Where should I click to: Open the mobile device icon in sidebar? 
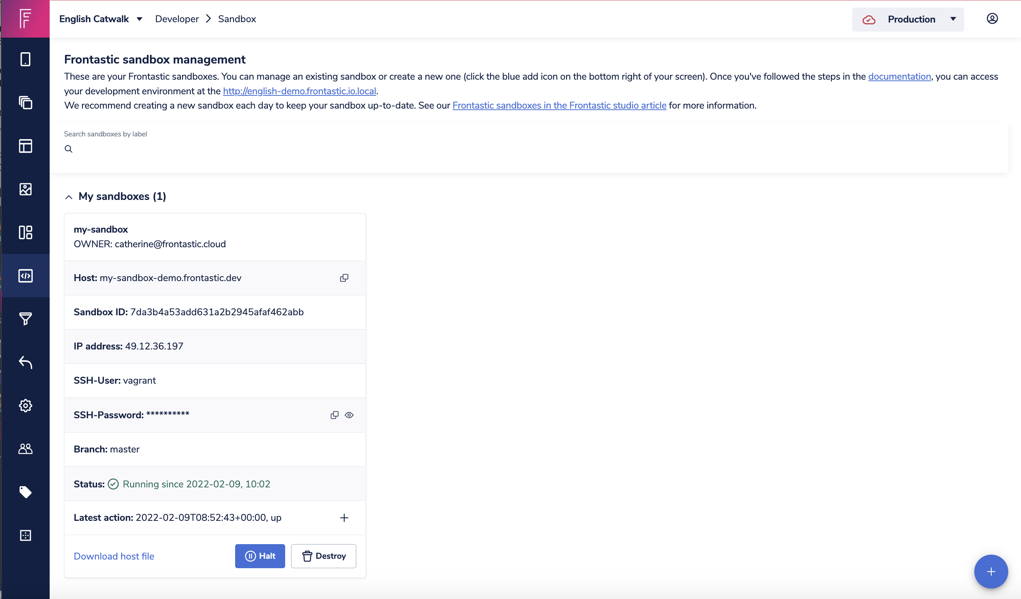click(25, 59)
